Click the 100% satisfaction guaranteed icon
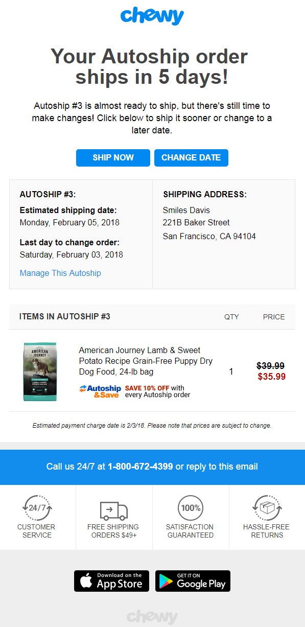The height and width of the screenshot is (627, 305). [x=191, y=508]
